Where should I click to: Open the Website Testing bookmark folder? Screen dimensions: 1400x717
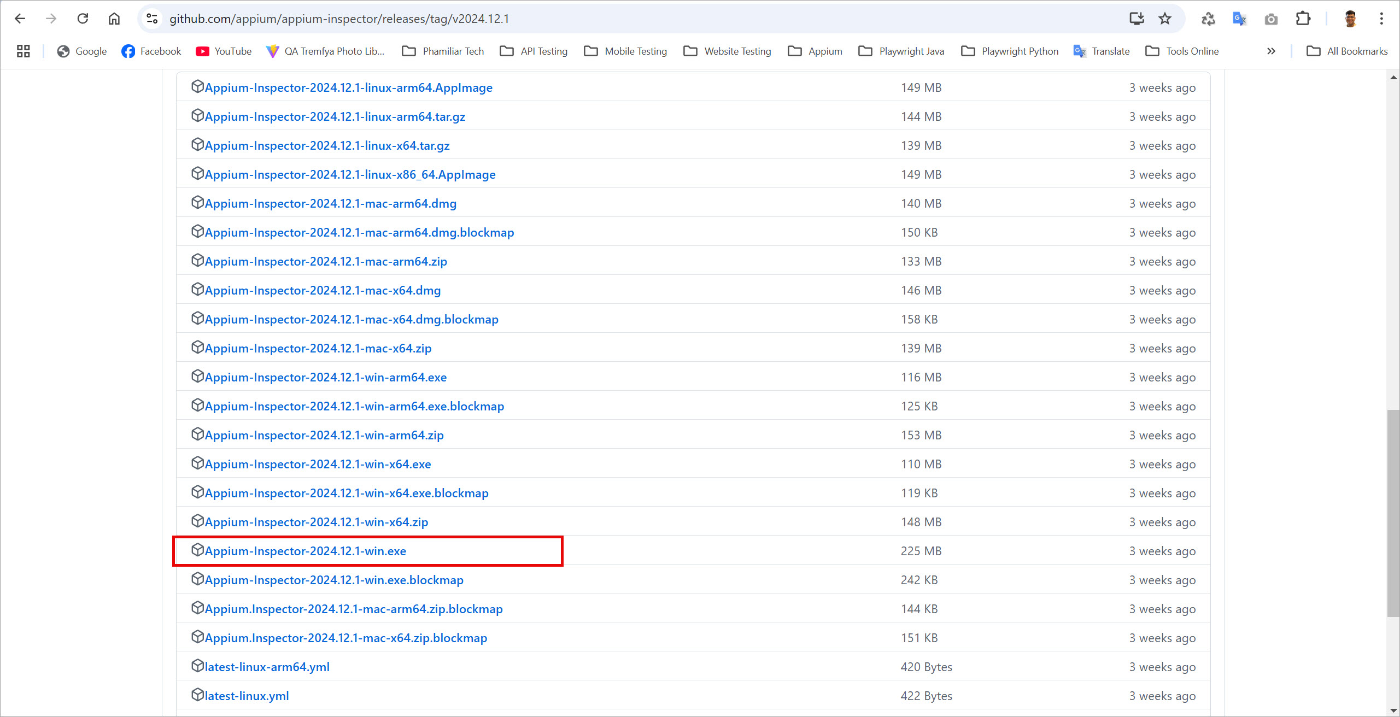727,51
